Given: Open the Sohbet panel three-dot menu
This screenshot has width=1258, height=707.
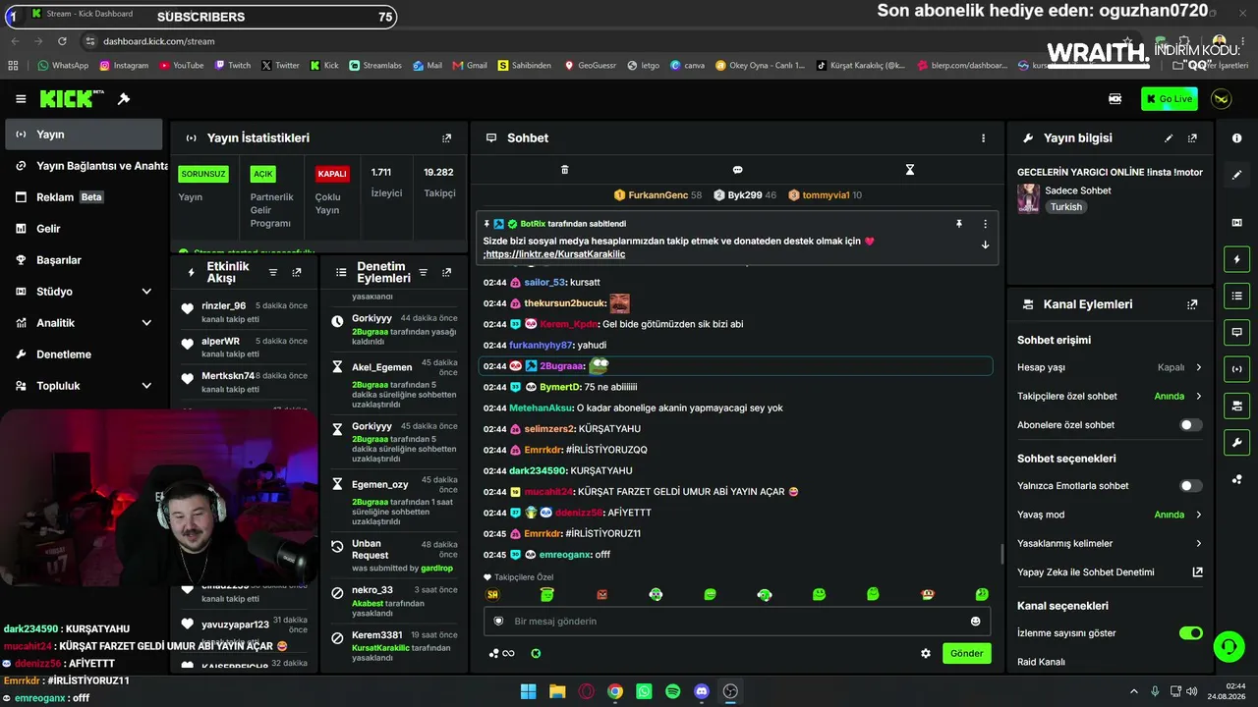Looking at the screenshot, I should click(x=983, y=138).
